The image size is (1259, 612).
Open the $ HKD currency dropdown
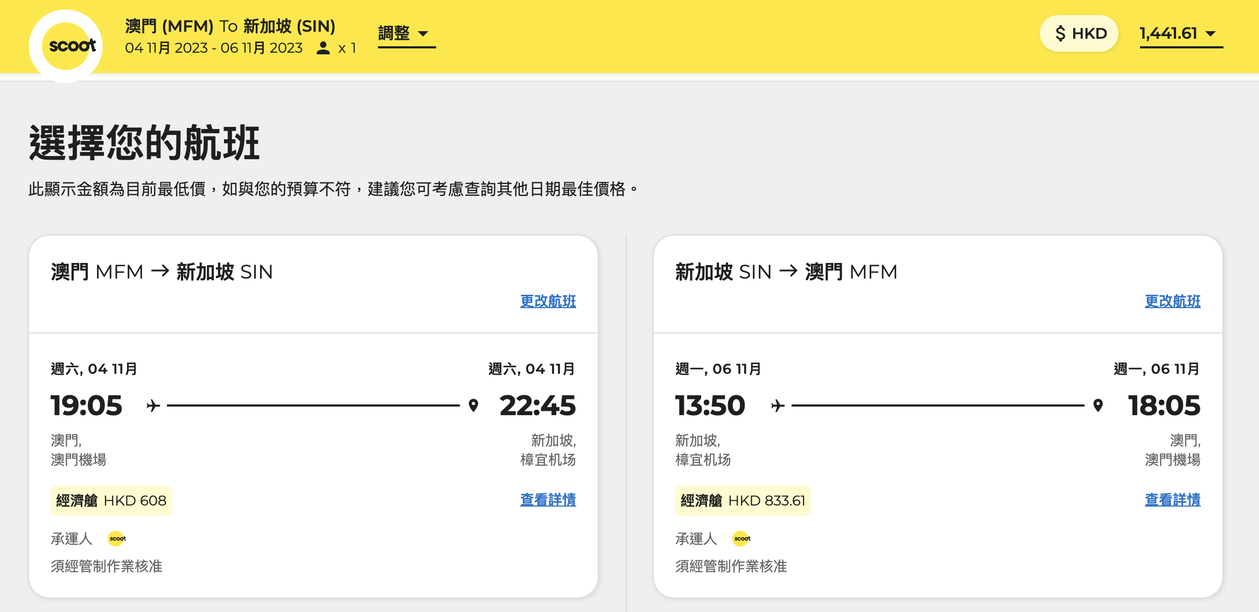[x=1079, y=33]
